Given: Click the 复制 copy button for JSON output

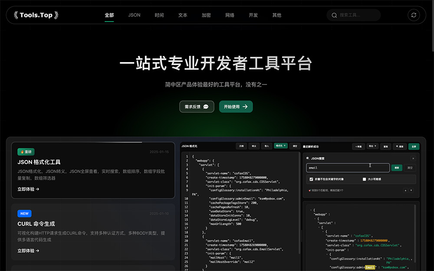Looking at the screenshot, I should (386, 147).
